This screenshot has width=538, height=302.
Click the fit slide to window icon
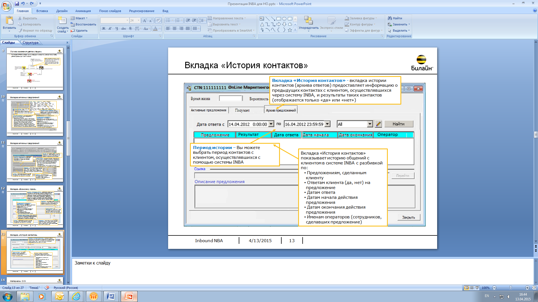[534, 288]
